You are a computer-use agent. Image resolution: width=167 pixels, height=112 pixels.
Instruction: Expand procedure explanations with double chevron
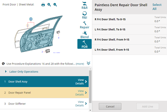click(x=88, y=63)
